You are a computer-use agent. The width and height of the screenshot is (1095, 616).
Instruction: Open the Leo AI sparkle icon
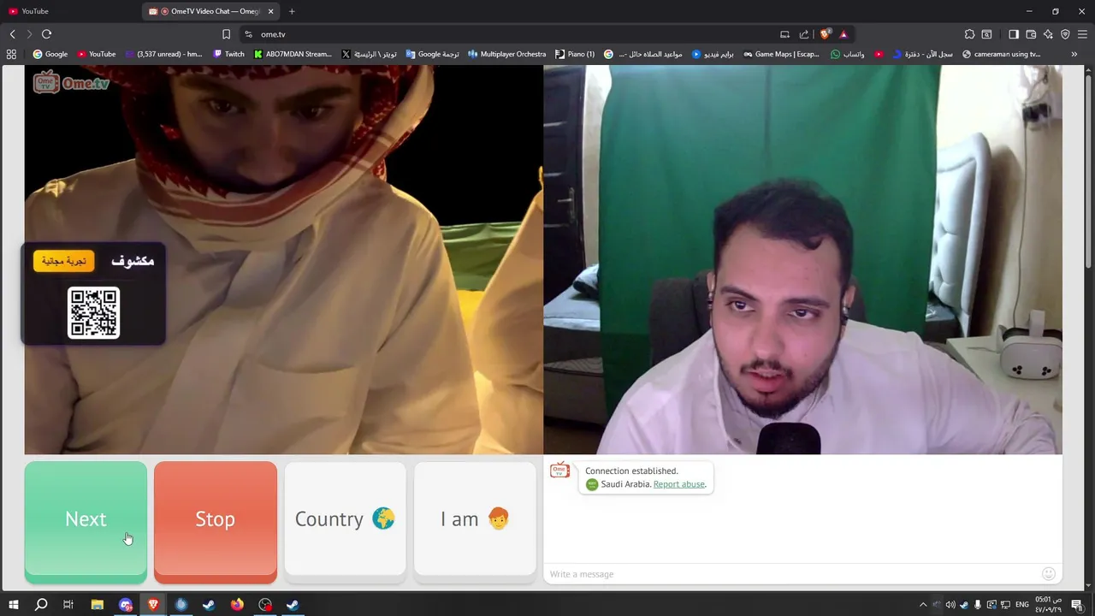(x=1048, y=34)
